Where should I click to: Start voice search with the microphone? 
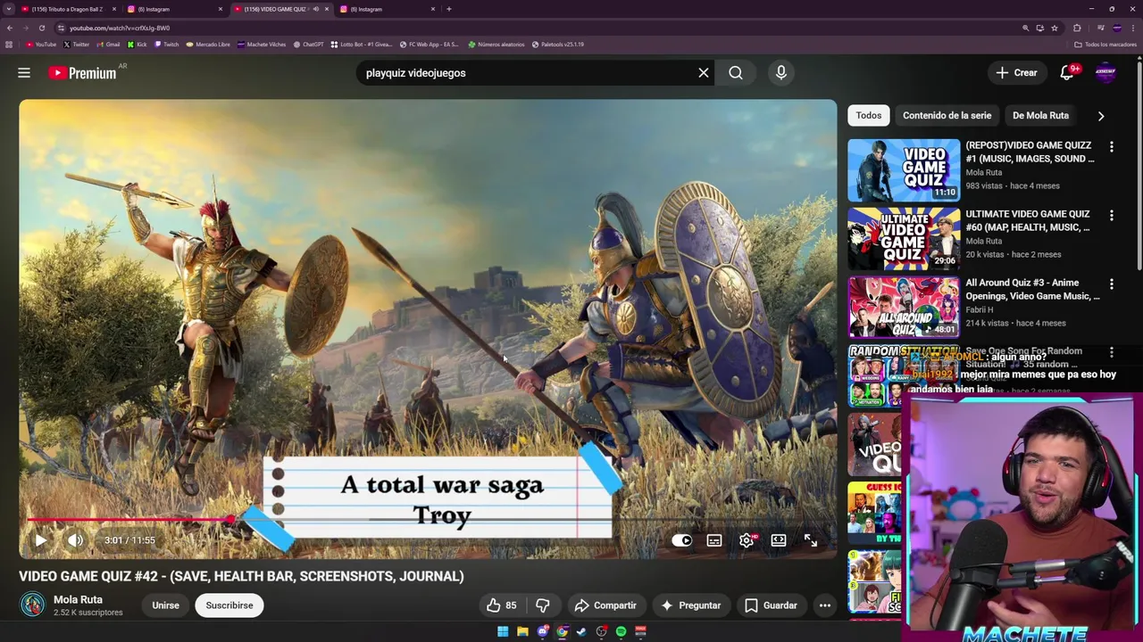tap(781, 73)
